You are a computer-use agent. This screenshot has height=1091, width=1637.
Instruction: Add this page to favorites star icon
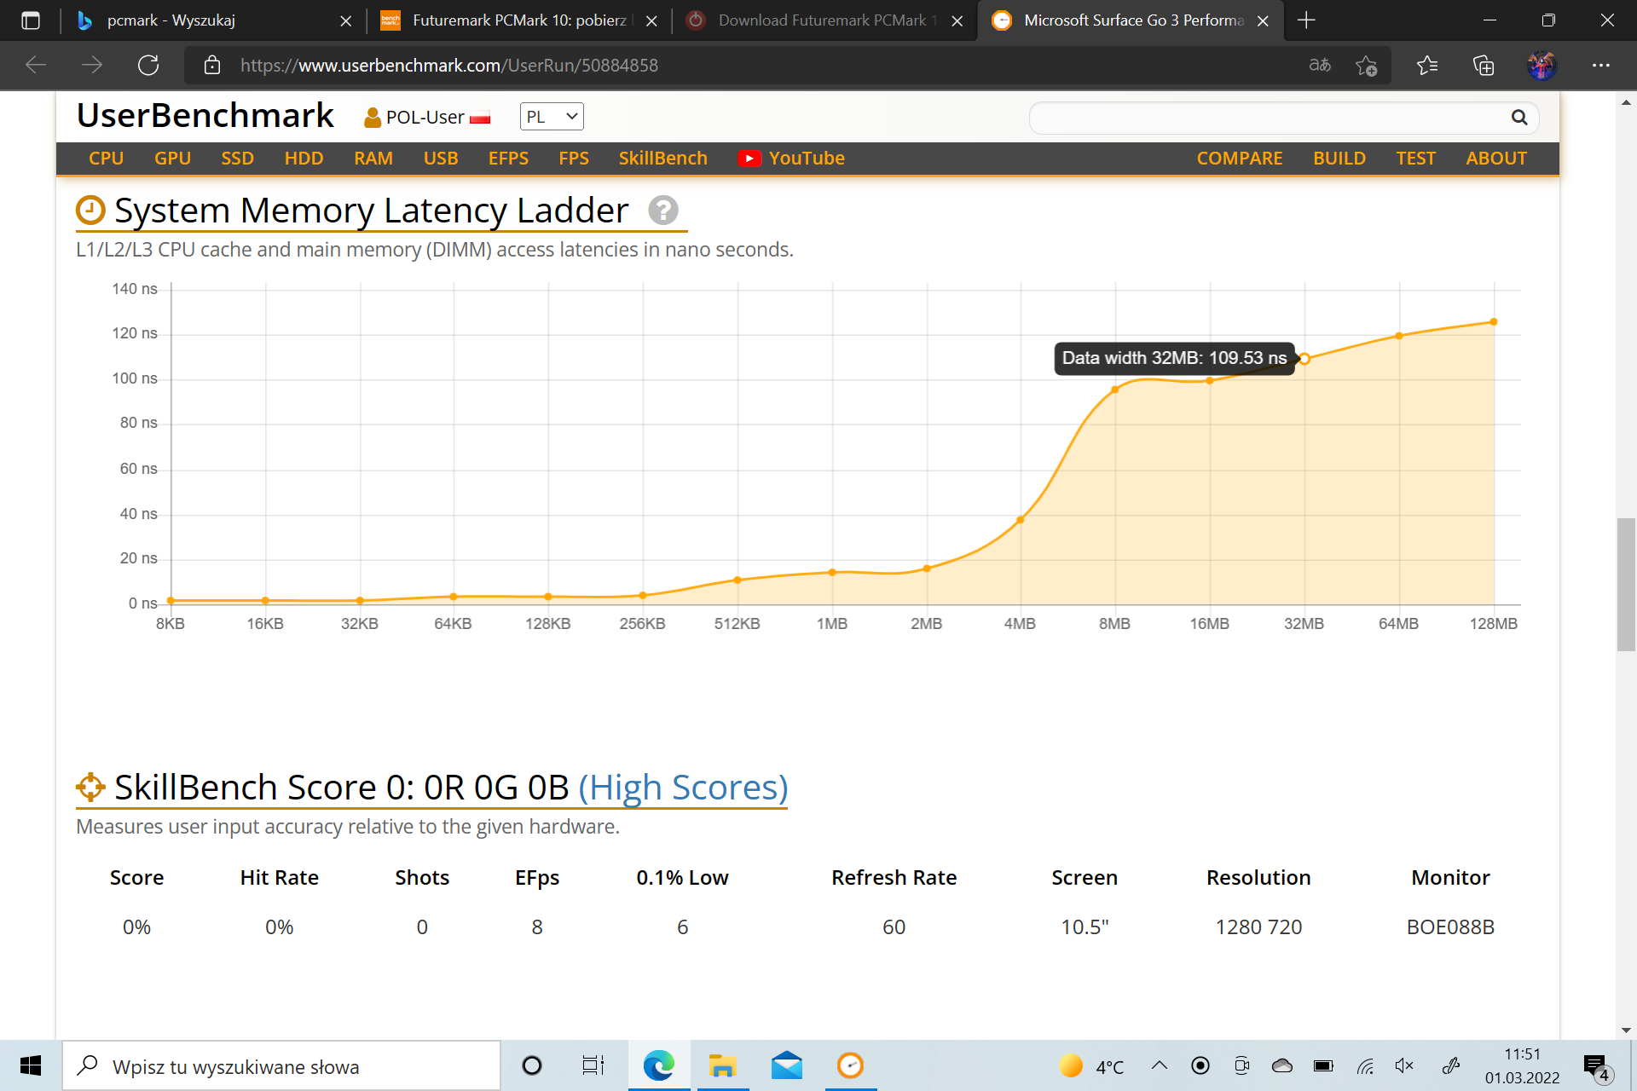[1366, 66]
